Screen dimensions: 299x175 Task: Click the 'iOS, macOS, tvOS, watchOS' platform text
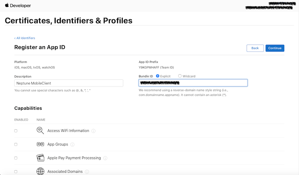[34, 68]
